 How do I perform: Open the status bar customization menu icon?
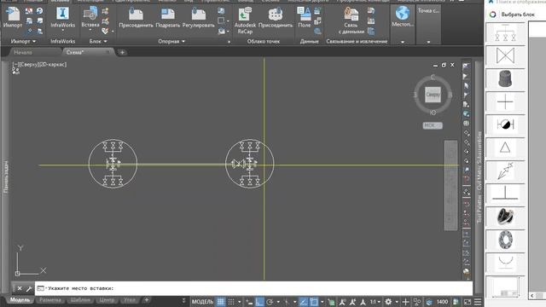point(478,301)
